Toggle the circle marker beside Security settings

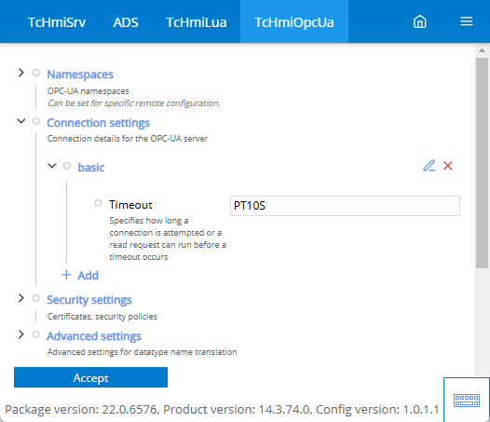click(x=36, y=298)
